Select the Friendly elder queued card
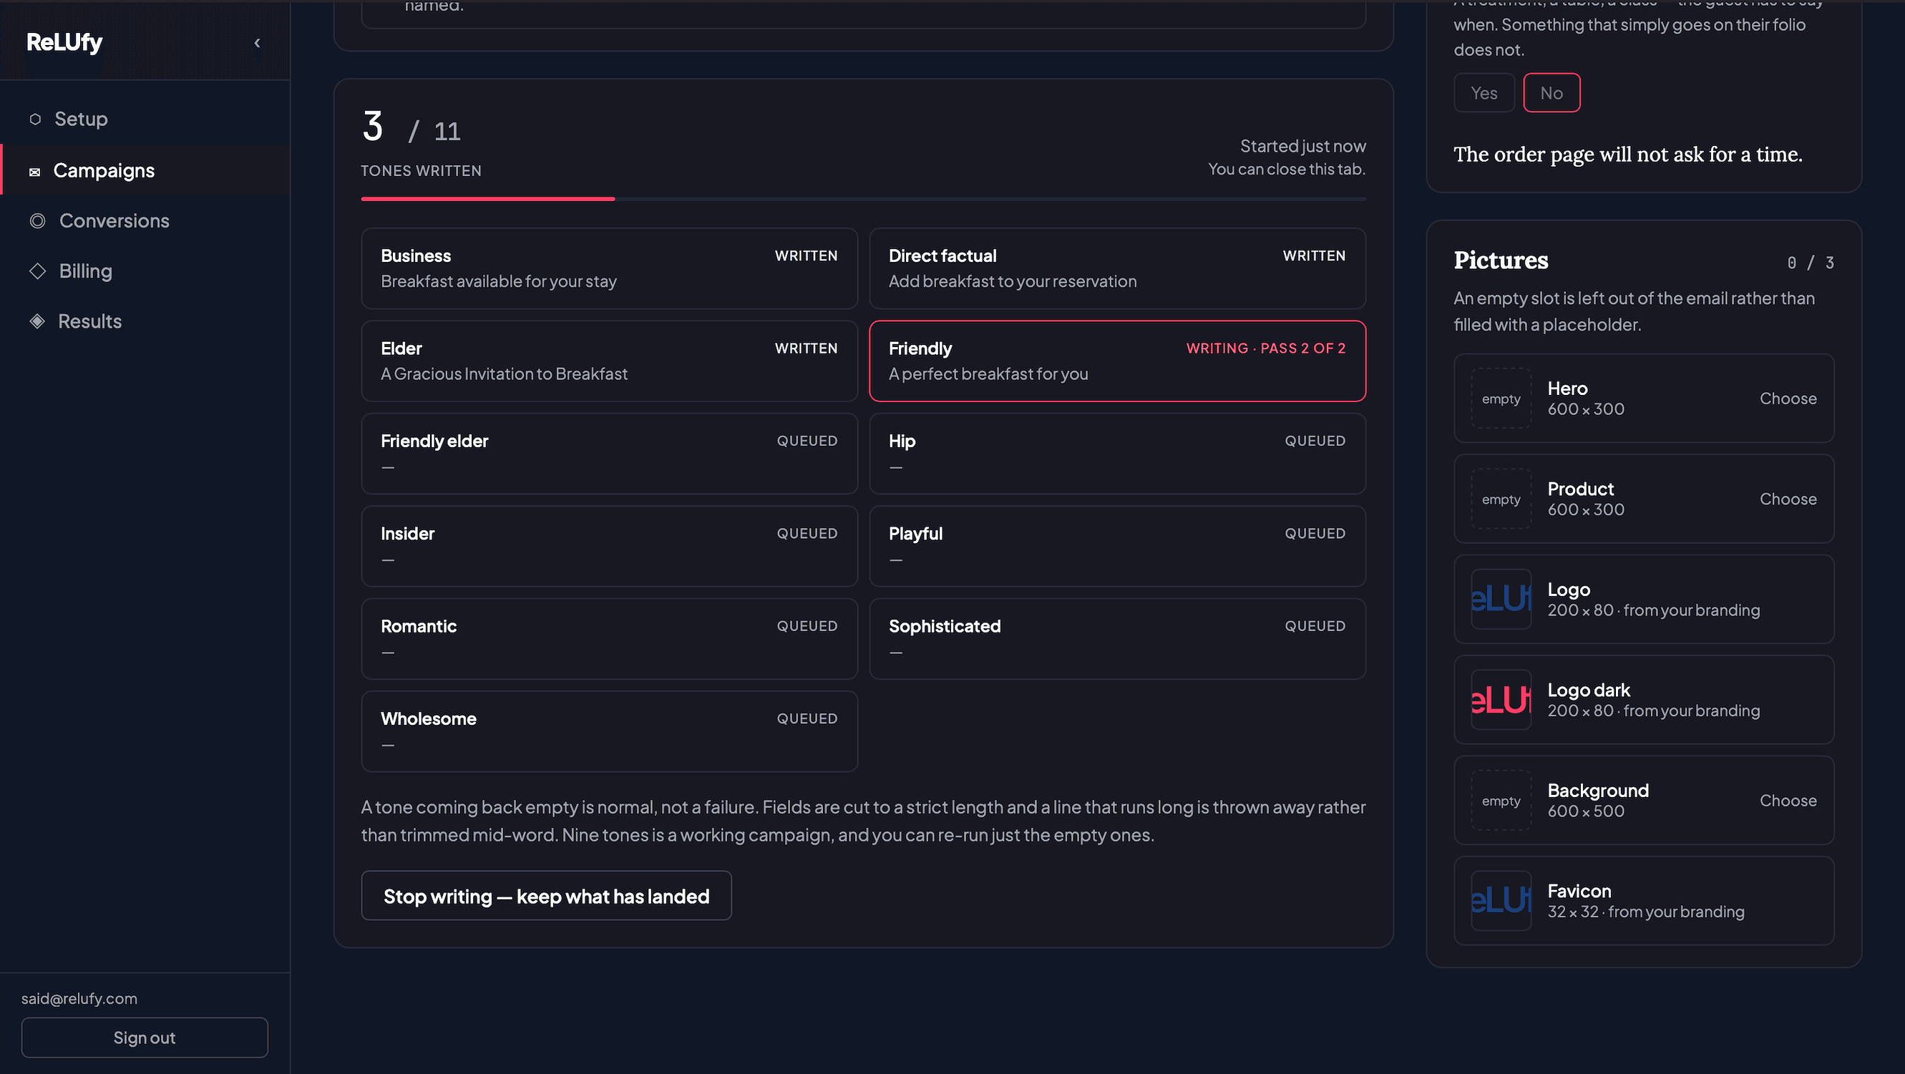 pyautogui.click(x=610, y=454)
